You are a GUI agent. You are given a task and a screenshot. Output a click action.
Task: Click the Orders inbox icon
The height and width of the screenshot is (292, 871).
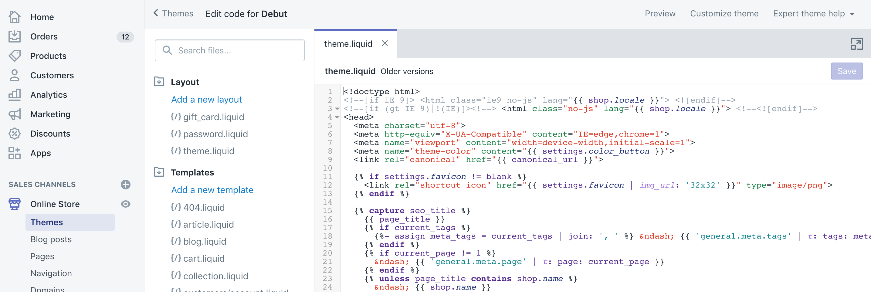(14, 36)
